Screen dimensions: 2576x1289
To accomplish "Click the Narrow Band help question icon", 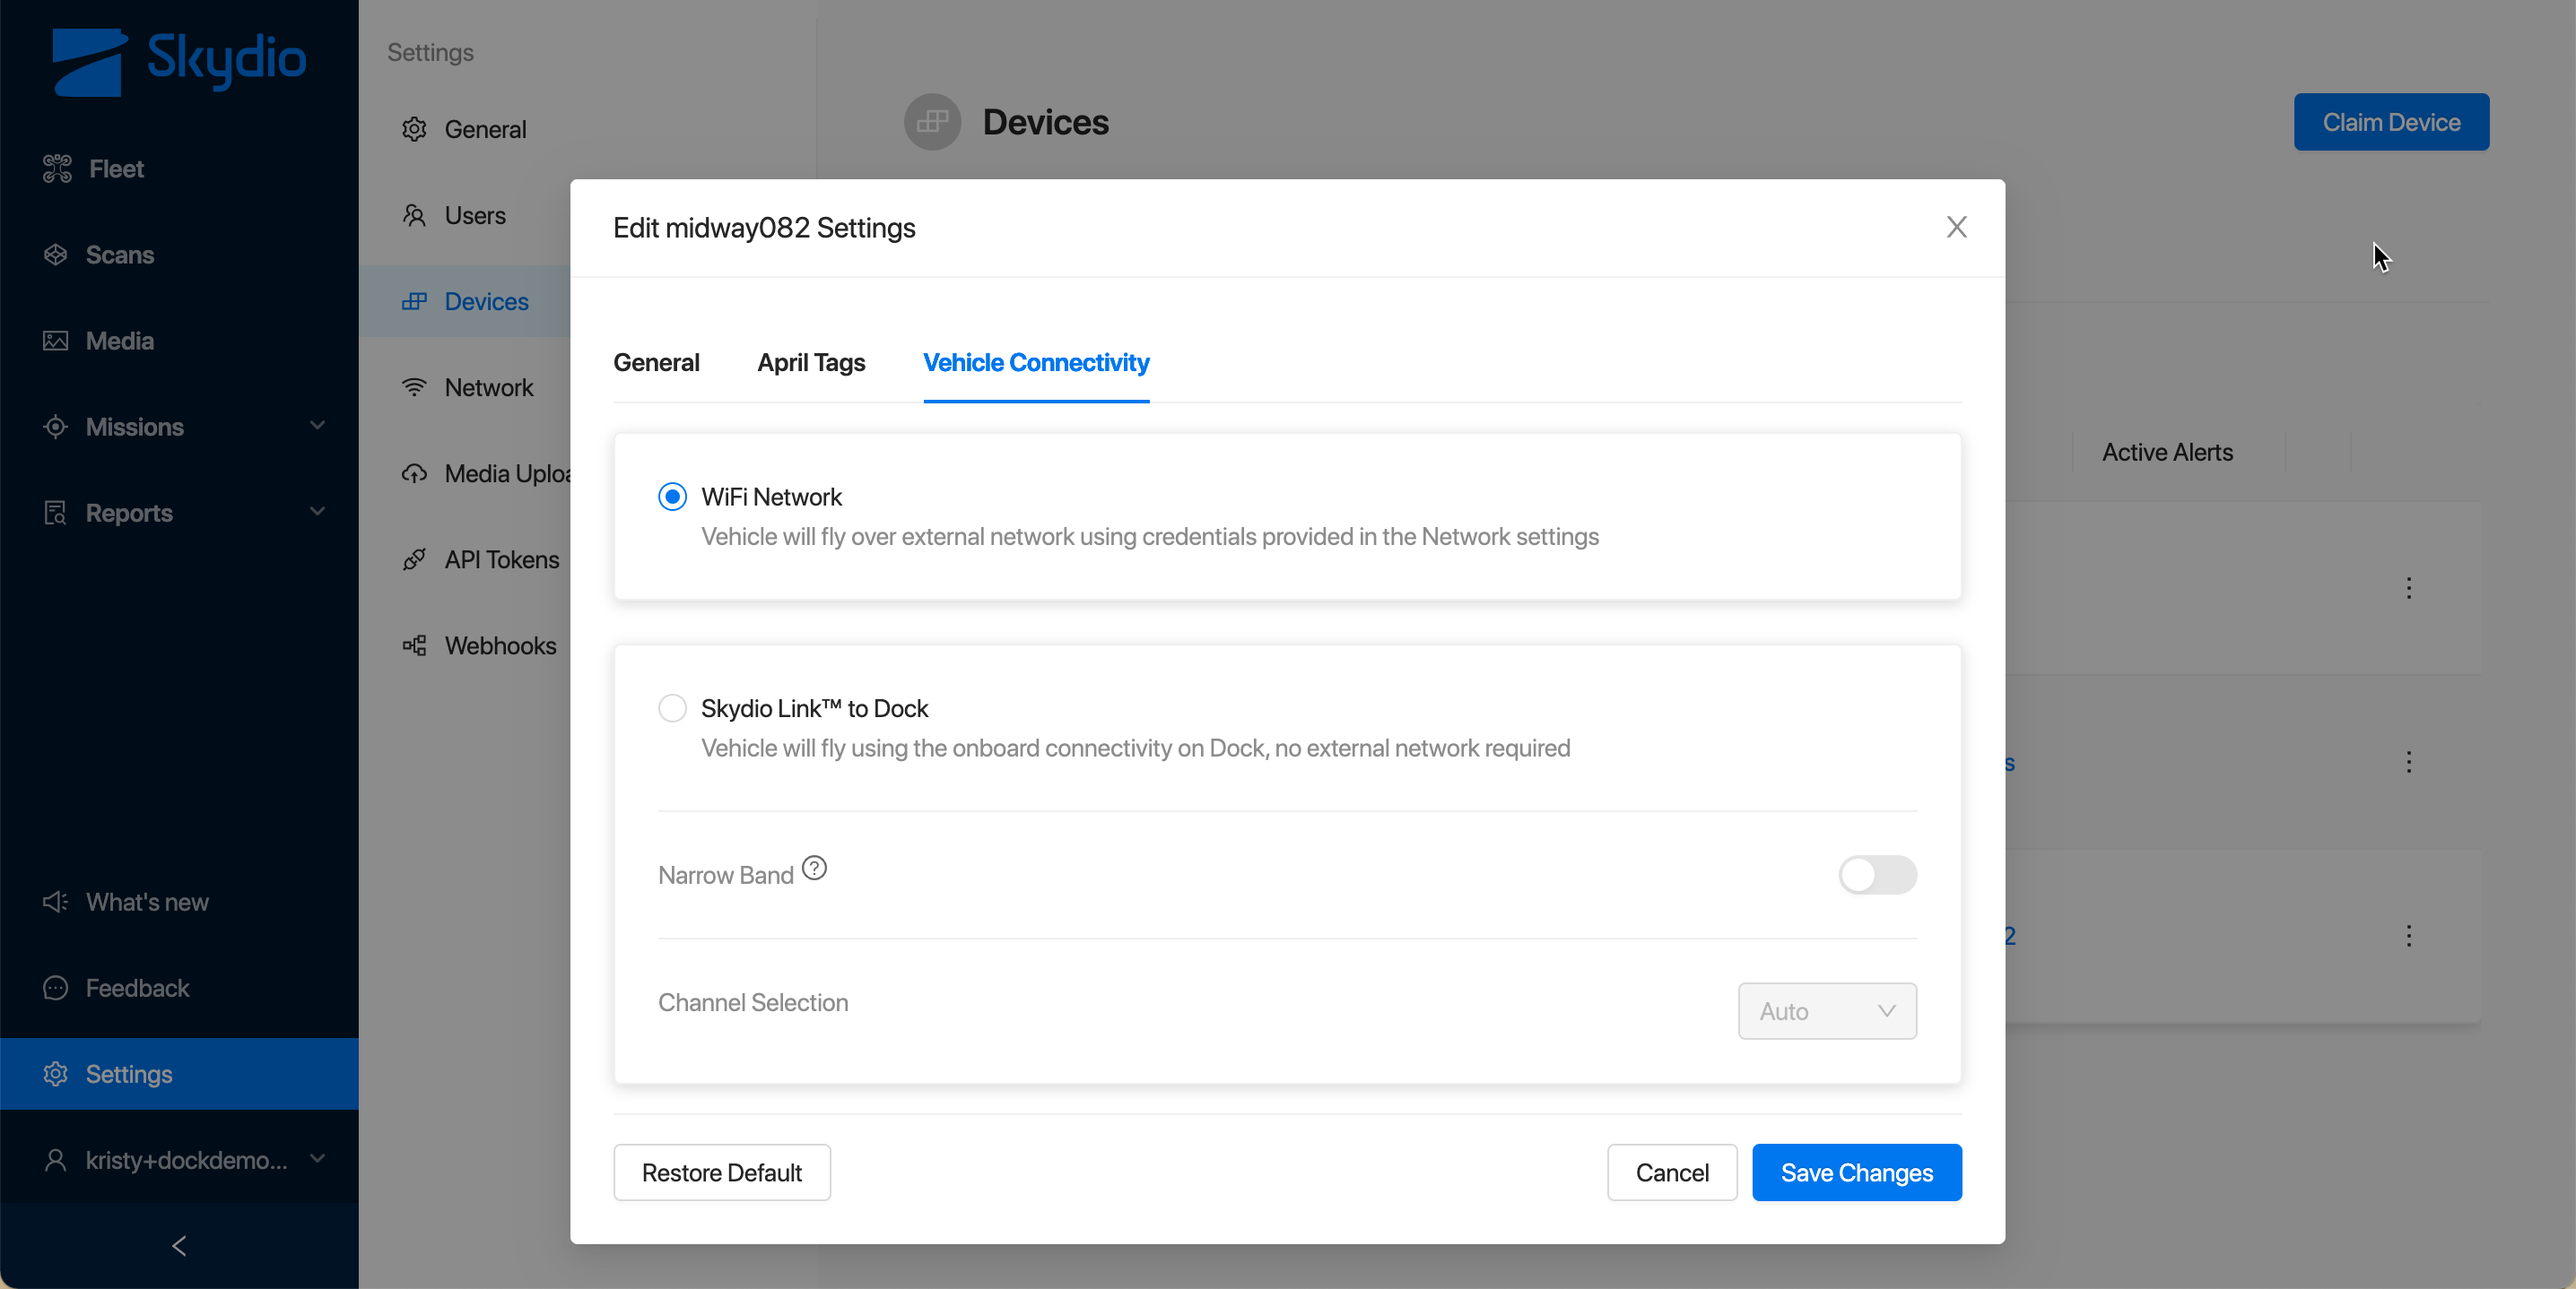I will pyautogui.click(x=815, y=868).
